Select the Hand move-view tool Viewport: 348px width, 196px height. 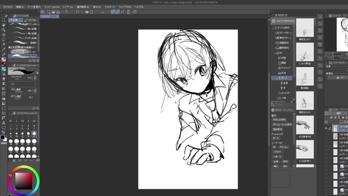[4, 25]
